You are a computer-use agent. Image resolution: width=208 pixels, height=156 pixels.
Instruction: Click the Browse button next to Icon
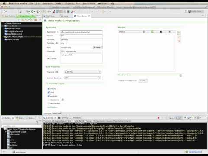(x=97, y=47)
